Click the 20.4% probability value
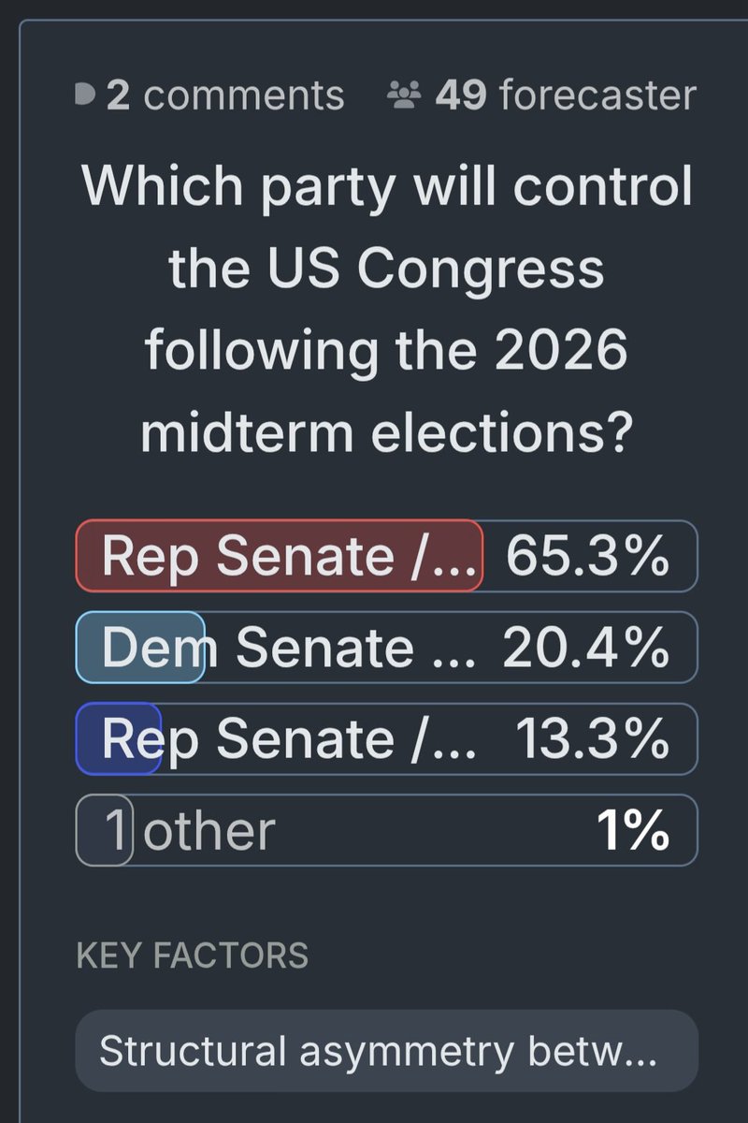This screenshot has width=748, height=1123. pos(586,648)
